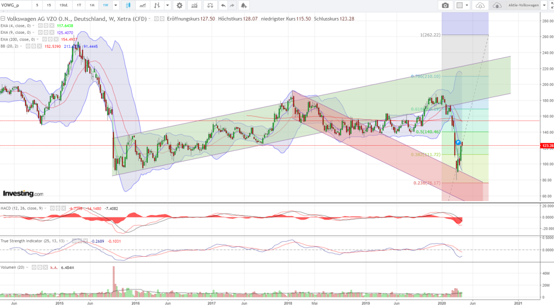The width and height of the screenshot is (554, 305).
Task: Select the 1M monthly timeframe
Action: click(x=91, y=6)
